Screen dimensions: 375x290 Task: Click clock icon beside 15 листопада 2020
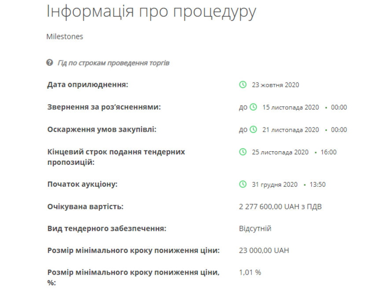point(253,107)
